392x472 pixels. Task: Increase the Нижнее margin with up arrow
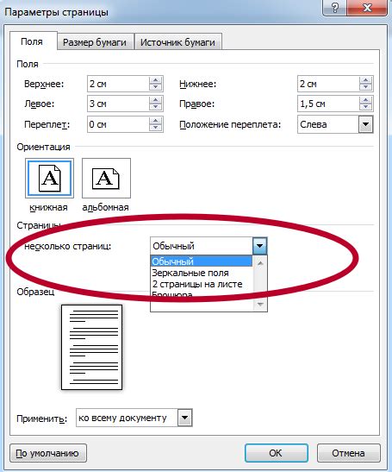tap(365, 80)
